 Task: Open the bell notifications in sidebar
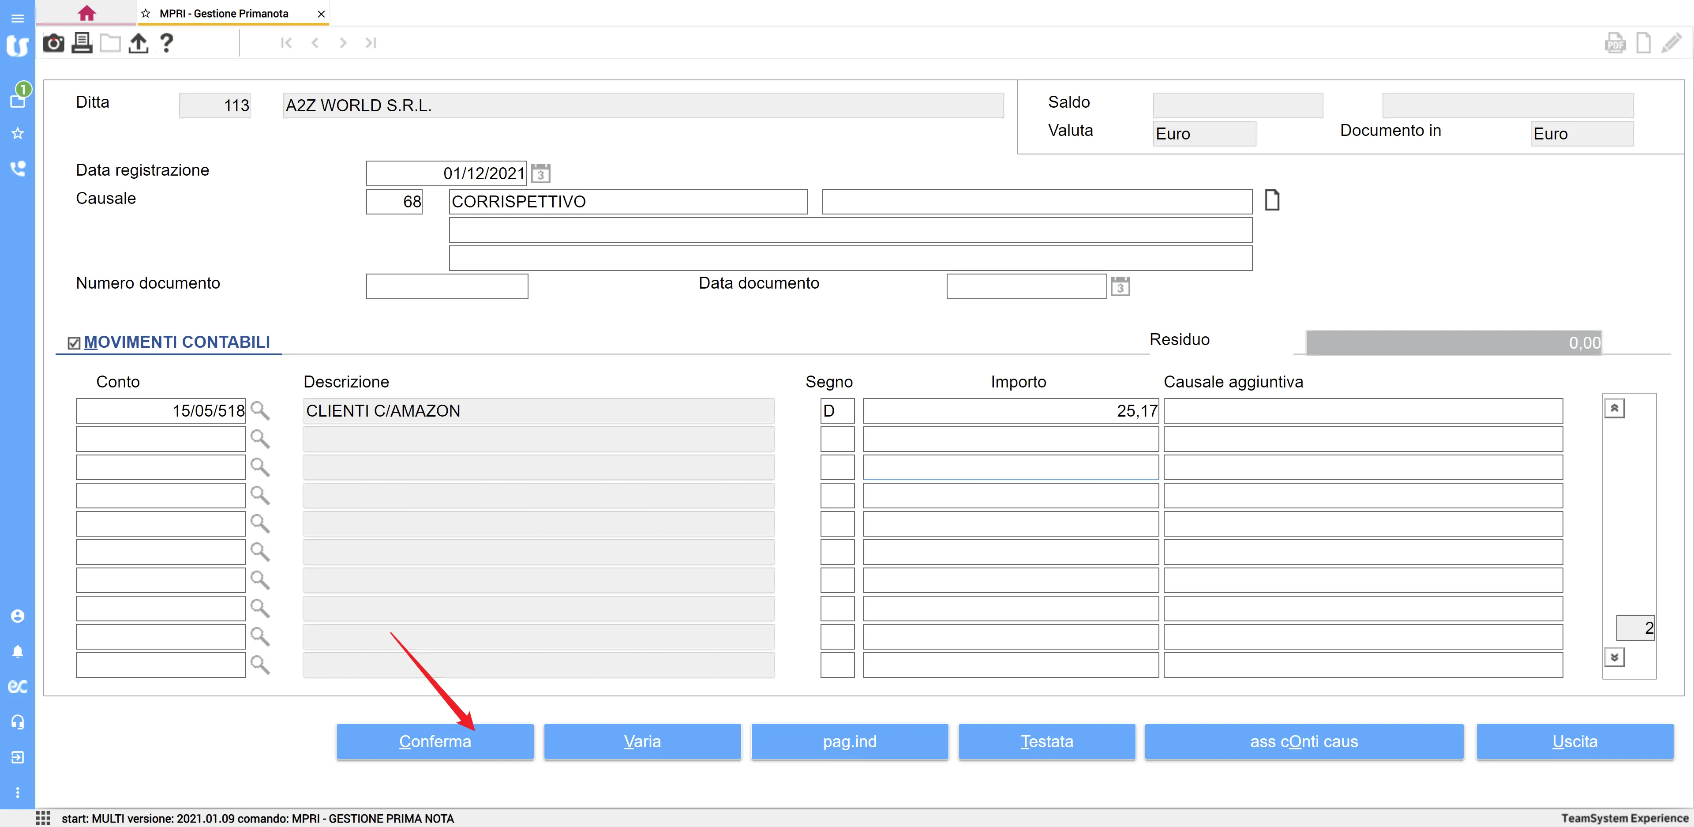point(18,651)
